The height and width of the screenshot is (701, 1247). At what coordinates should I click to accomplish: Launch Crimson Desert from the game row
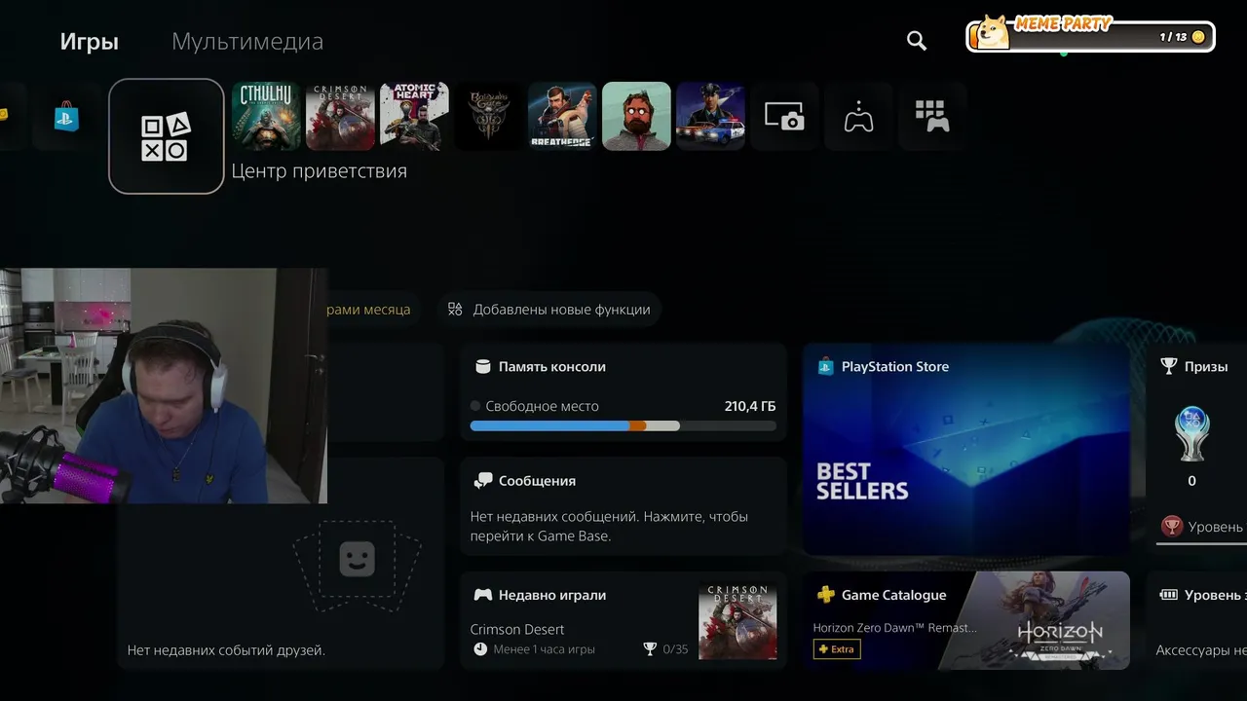341,116
